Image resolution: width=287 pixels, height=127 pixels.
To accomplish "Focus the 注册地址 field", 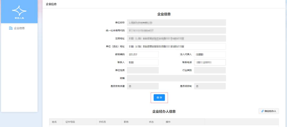I will (176, 38).
